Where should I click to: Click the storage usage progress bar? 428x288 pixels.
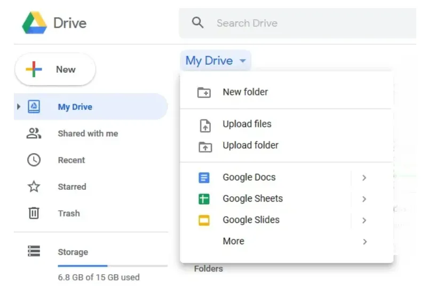pos(113,266)
